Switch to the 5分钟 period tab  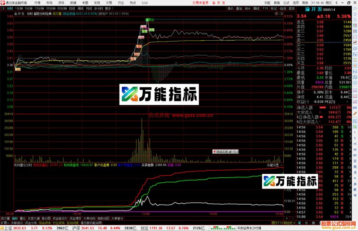pyautogui.click(x=29, y=8)
